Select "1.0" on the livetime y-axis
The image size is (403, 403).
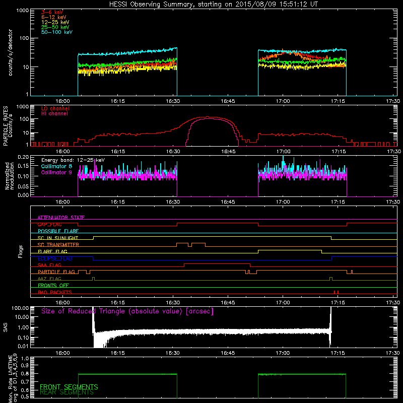(26, 359)
